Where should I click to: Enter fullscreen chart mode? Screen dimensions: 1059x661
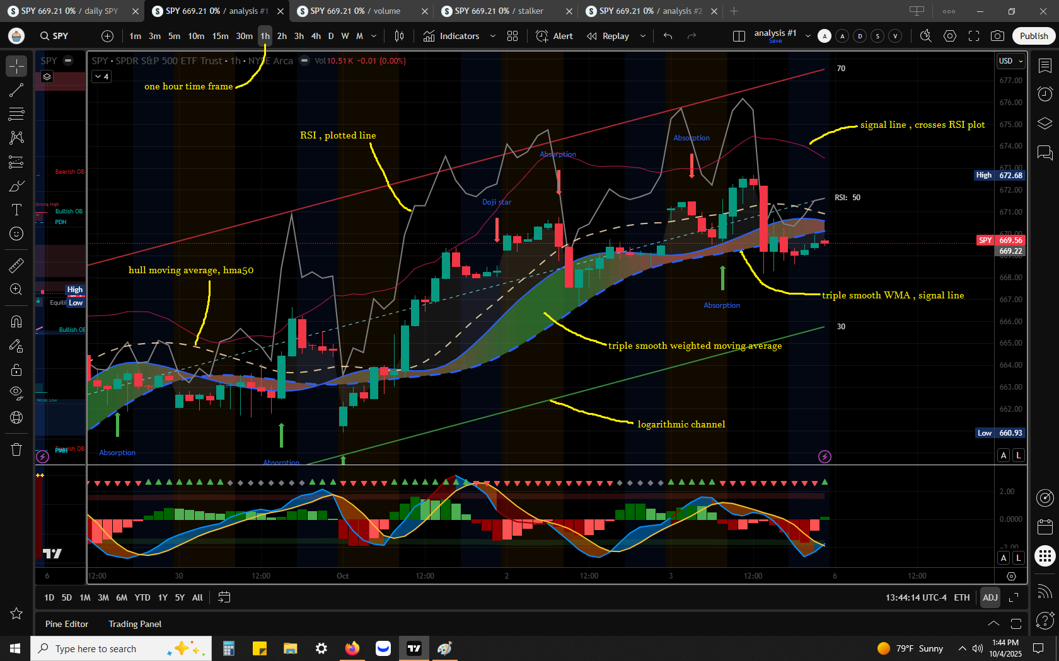click(974, 36)
